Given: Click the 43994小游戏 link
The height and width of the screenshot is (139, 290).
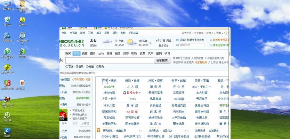Looking at the screenshot, I should (x=110, y=137).
